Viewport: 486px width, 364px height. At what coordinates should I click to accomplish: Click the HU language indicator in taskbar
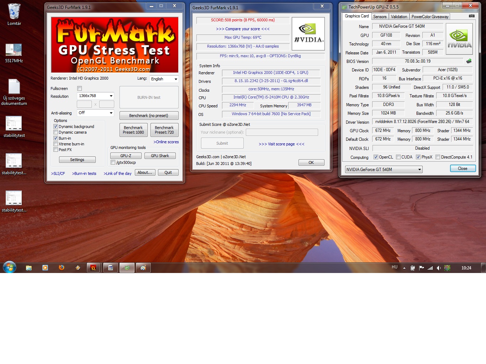tap(395, 267)
